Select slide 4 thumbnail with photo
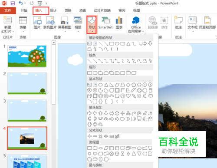Image resolution: width=217 pixels, height=168 pixels. 27,138
